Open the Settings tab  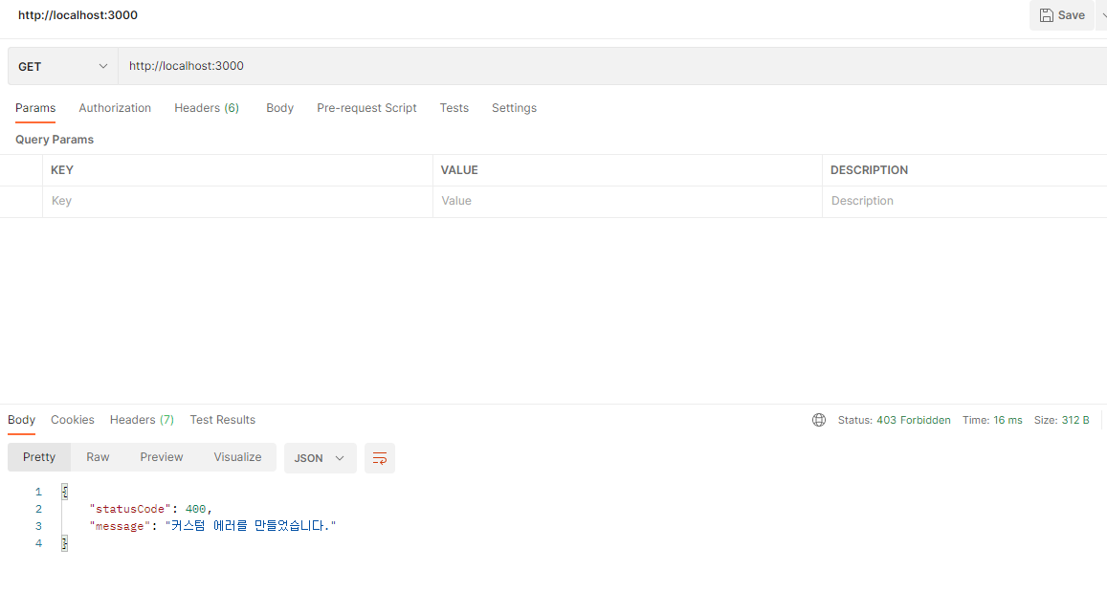click(x=514, y=108)
